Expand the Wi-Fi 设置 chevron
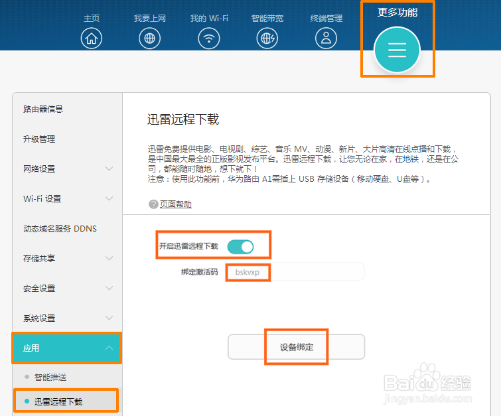The width and height of the screenshot is (501, 416). coord(109,199)
